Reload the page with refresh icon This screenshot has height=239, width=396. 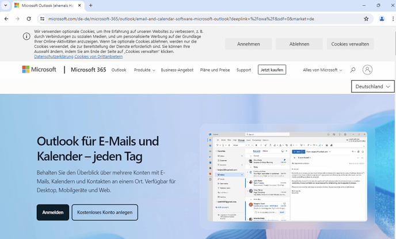(29, 18)
